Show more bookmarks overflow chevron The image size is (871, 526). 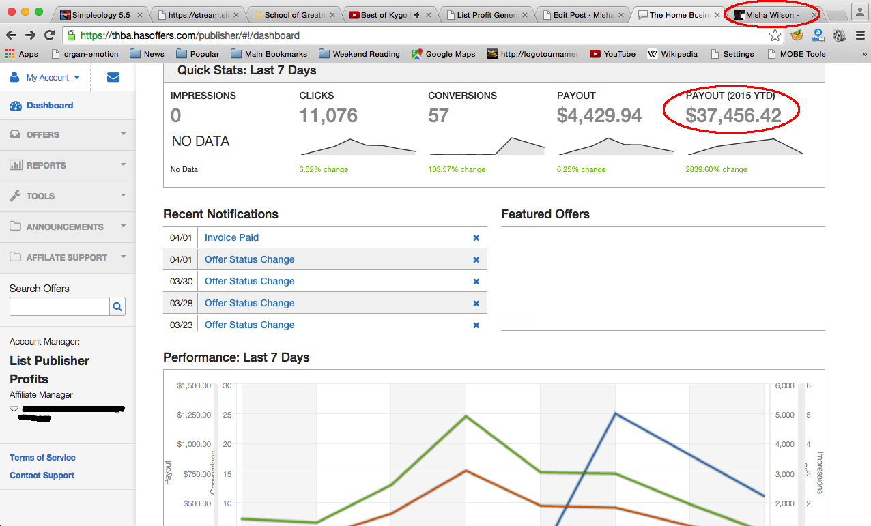click(x=863, y=54)
